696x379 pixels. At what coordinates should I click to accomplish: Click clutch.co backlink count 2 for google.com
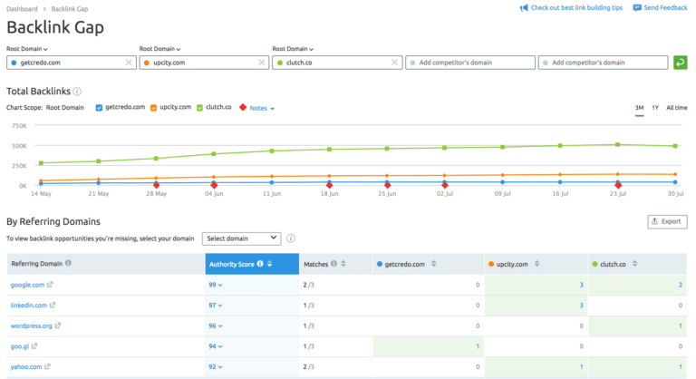(x=680, y=285)
